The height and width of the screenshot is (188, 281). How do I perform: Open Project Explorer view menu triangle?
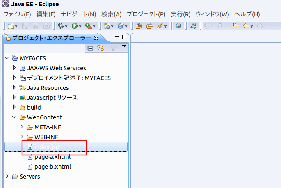(124, 46)
